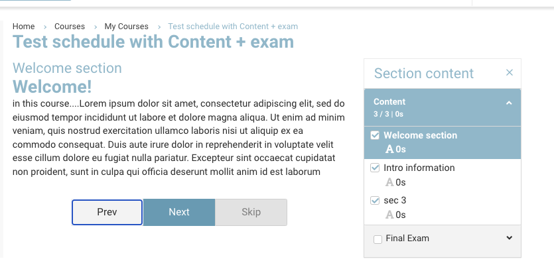Go to the Next section
The height and width of the screenshot is (273, 554).
point(179,212)
